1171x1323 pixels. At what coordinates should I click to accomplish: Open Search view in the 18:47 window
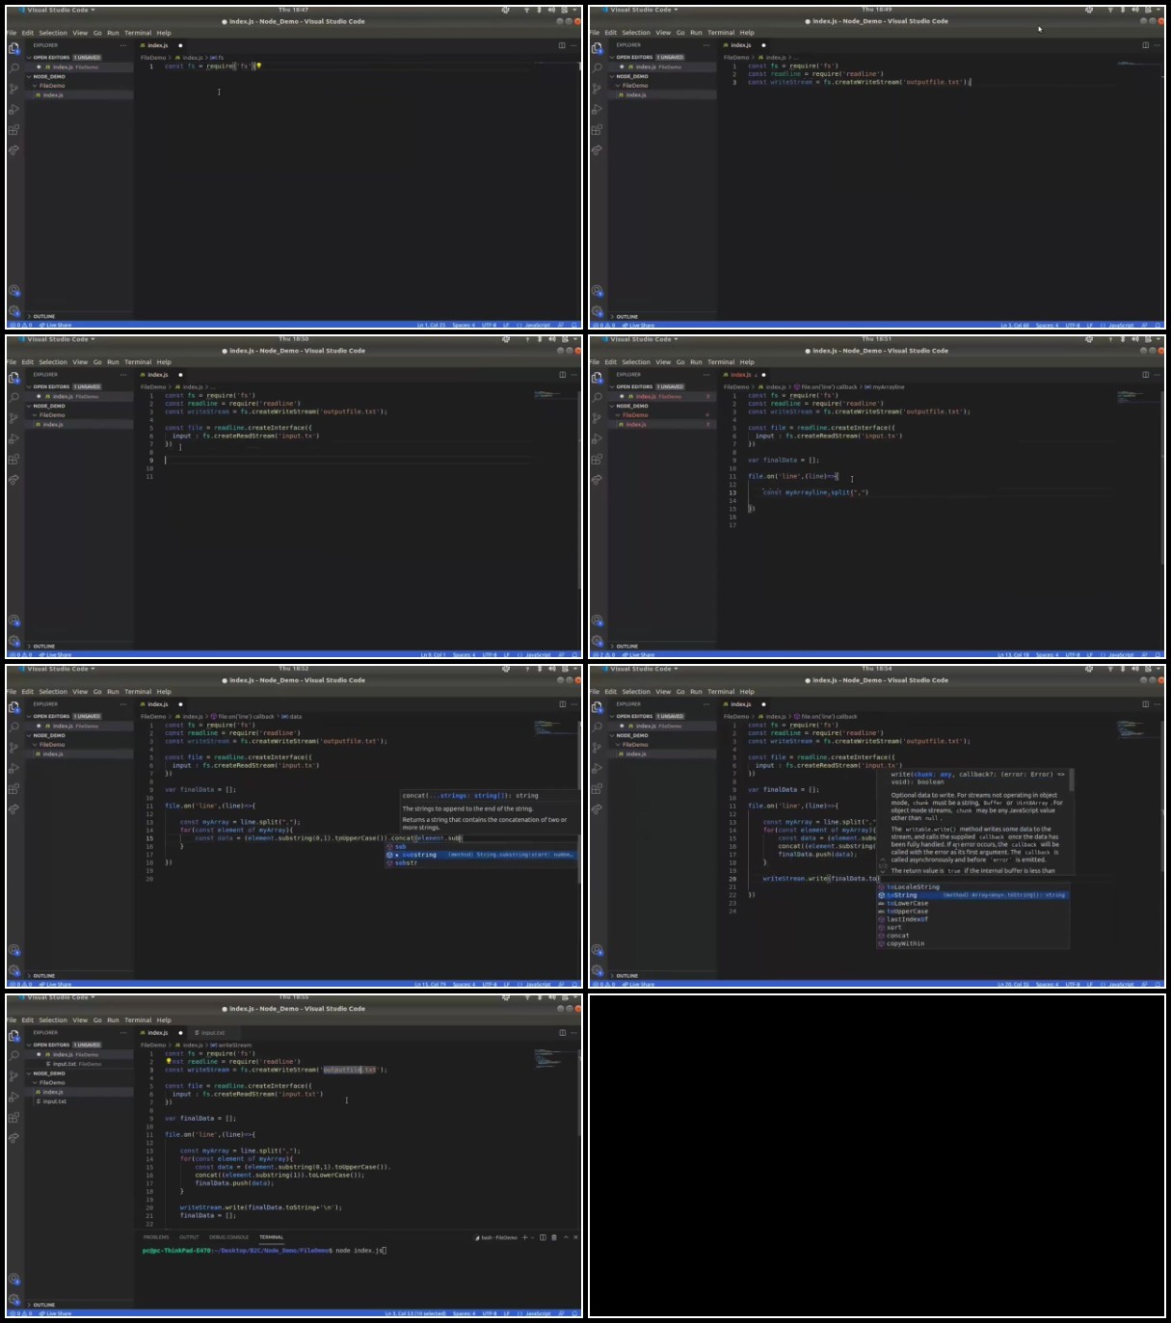point(13,67)
